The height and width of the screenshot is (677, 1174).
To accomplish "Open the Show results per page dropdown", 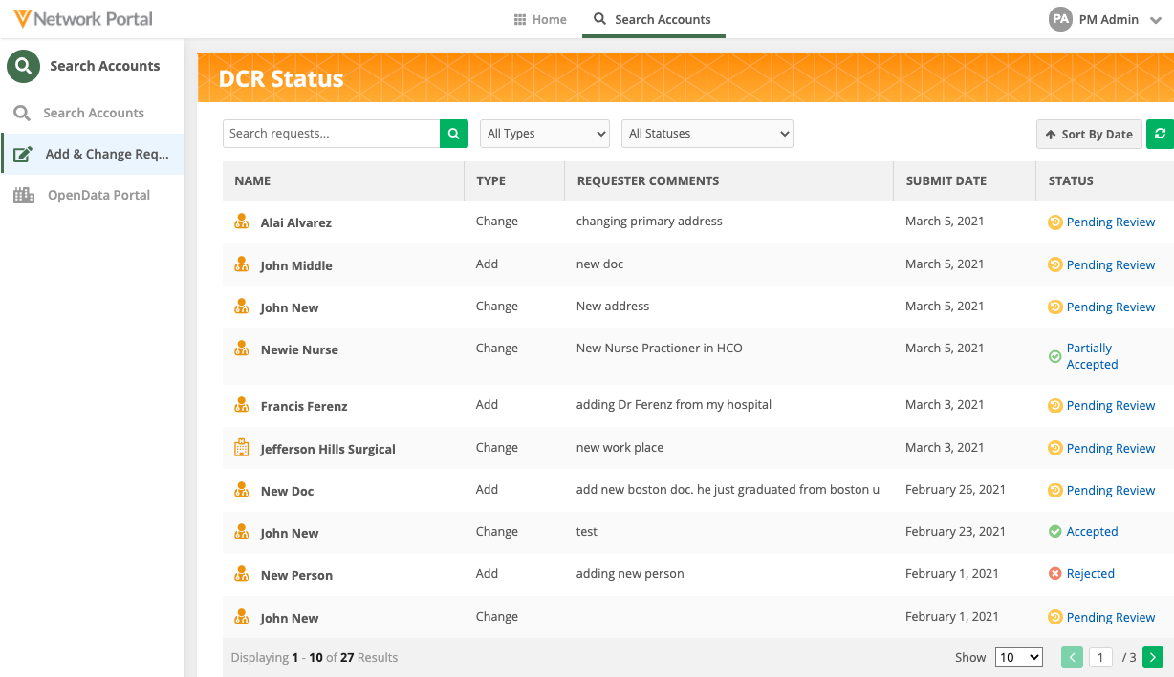I will pos(1018,657).
